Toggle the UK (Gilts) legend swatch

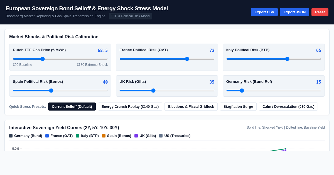pyautogui.click(x=136, y=136)
